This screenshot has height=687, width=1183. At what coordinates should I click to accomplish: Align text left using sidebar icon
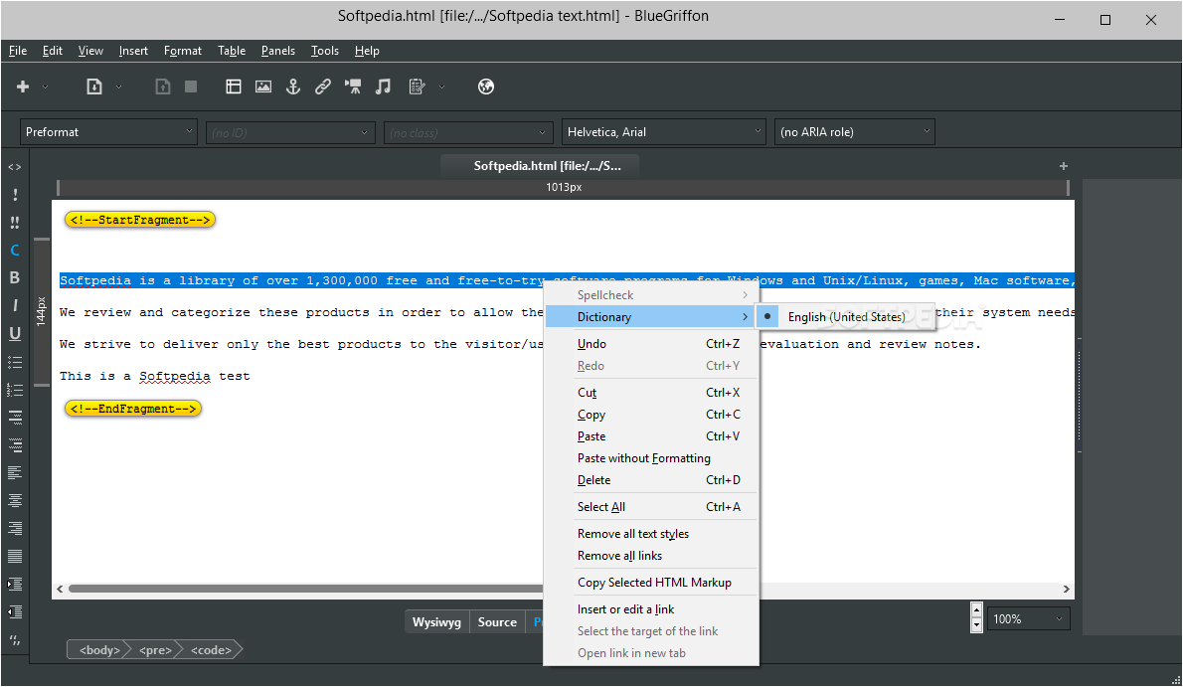(x=14, y=473)
